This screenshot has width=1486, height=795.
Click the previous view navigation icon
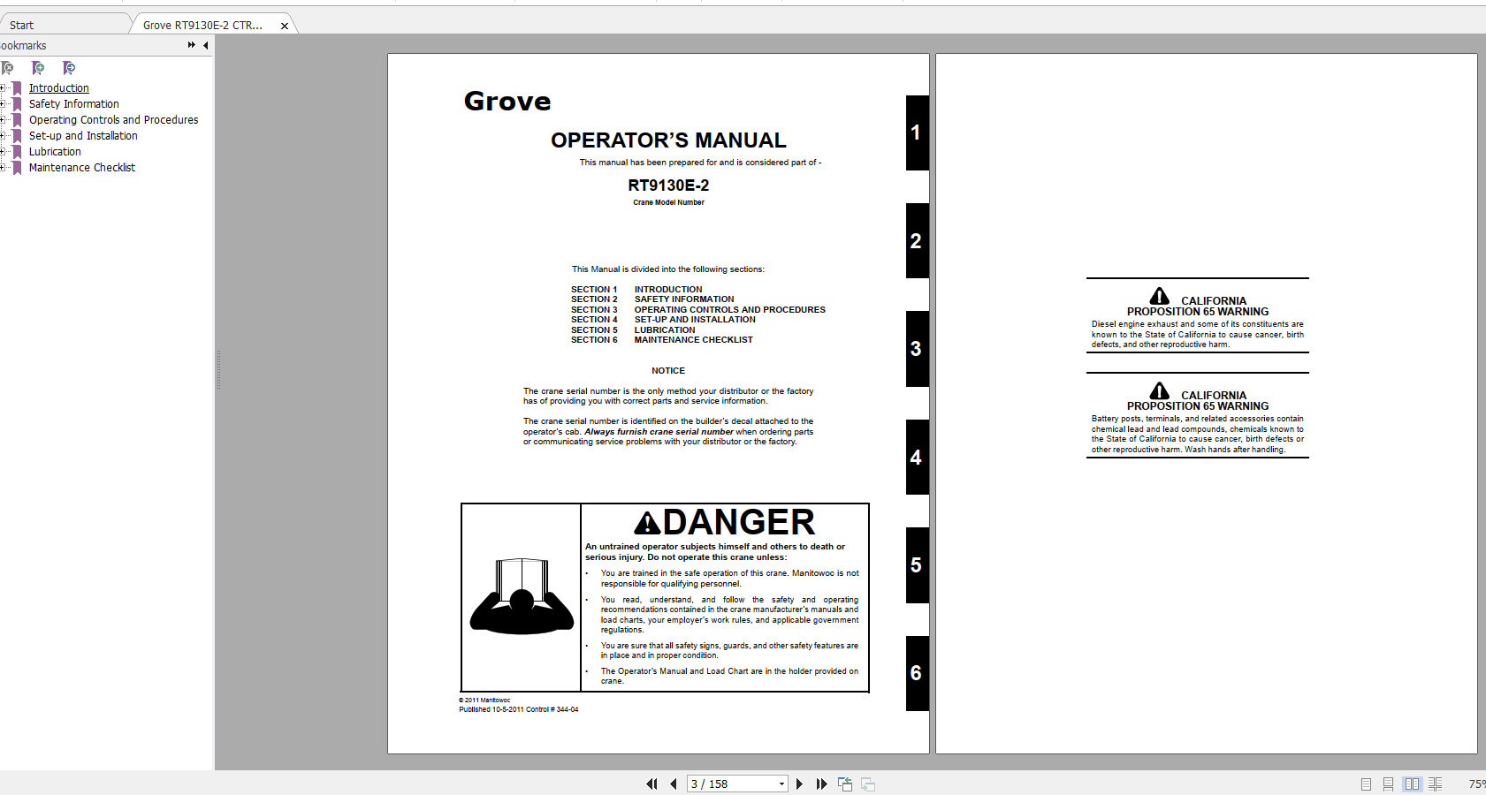pos(845,784)
